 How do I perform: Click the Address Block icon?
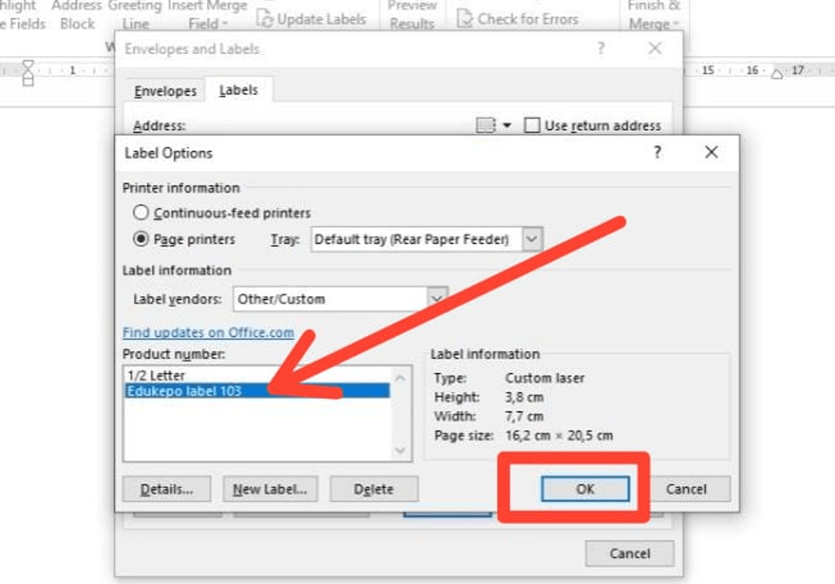(78, 15)
